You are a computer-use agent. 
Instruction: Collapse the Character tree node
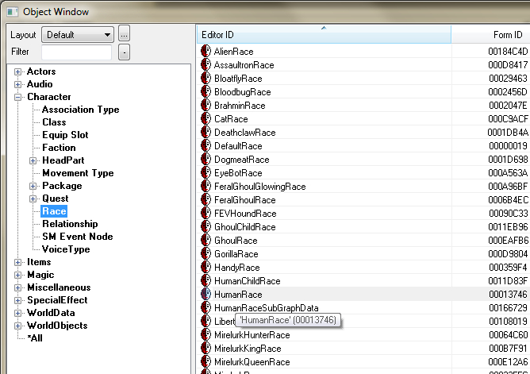coord(18,97)
